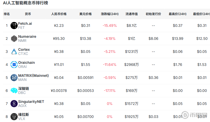The height and width of the screenshot is (122, 210).
Task: Sort by 流通市值 column header
Action: pyautogui.click(x=132, y=14)
